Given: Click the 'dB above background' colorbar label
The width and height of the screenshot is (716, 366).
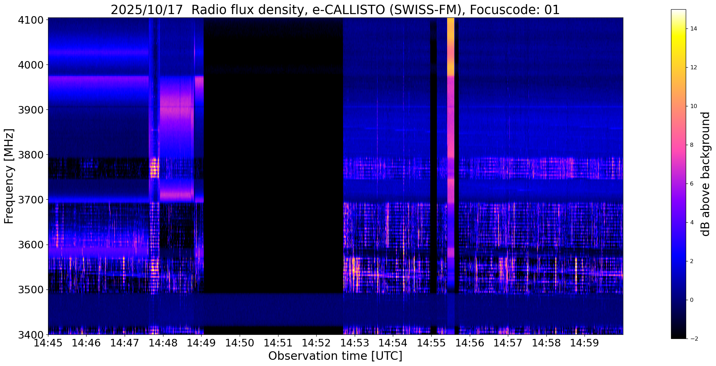Looking at the screenshot, I should pos(706,174).
